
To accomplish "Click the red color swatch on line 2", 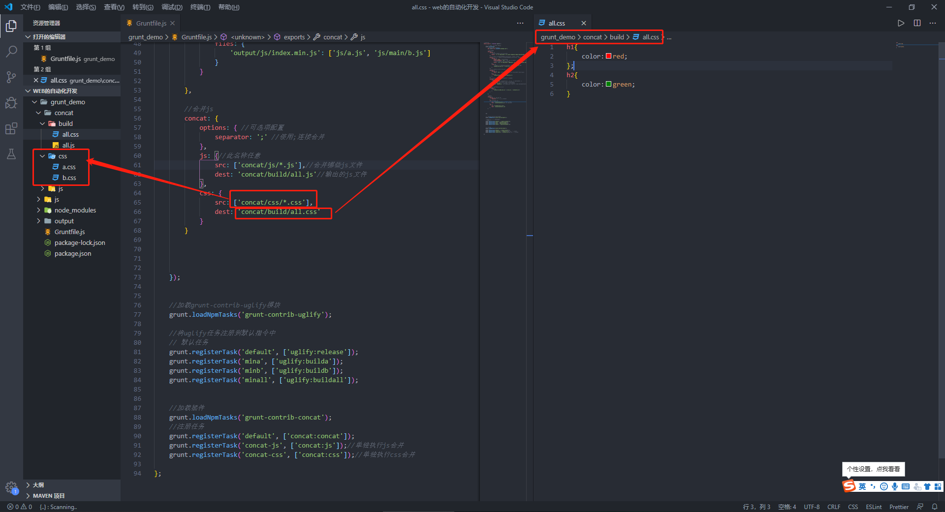I will pyautogui.click(x=608, y=56).
